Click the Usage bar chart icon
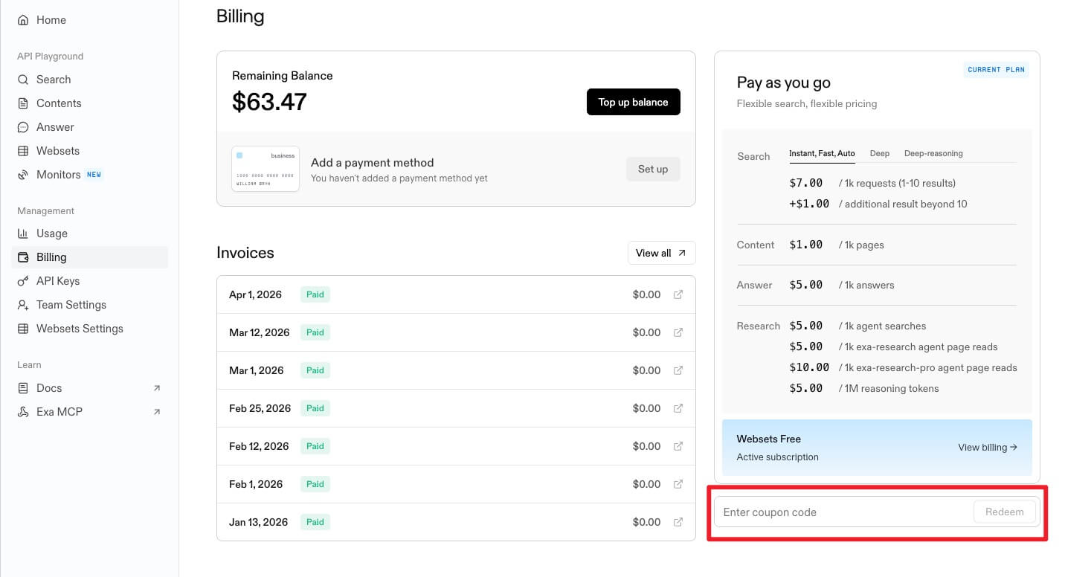This screenshot has height=577, width=1065. click(x=23, y=233)
